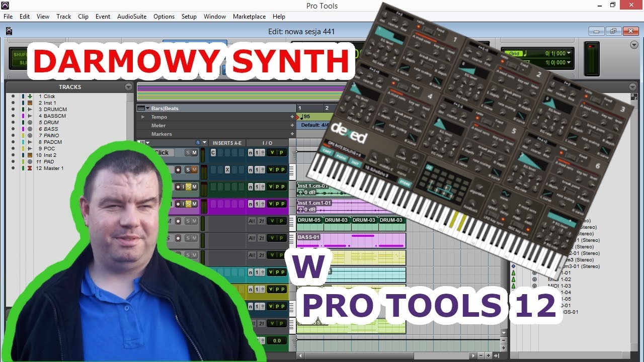The height and width of the screenshot is (362, 644).
Task: Open the 'All' MIDI input selector on the DRUM-05 track
Action: coord(252,221)
